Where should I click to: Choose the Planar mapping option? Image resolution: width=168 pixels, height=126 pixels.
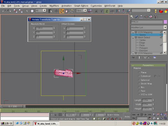(x=139, y=72)
